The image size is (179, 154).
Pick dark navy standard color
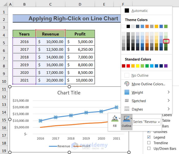click(161, 66)
